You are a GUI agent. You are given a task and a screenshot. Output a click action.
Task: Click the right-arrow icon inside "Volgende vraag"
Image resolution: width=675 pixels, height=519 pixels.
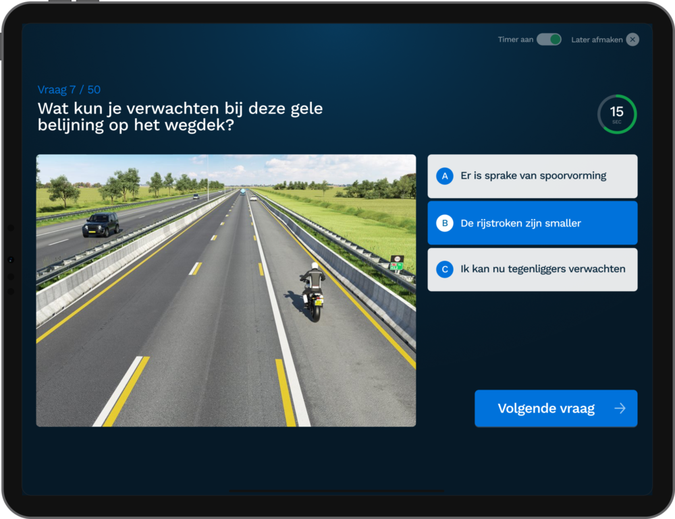pos(620,408)
